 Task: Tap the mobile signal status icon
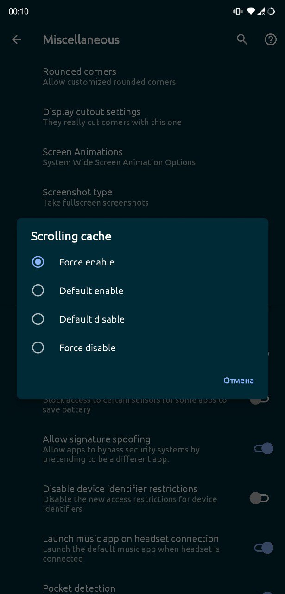(x=261, y=12)
